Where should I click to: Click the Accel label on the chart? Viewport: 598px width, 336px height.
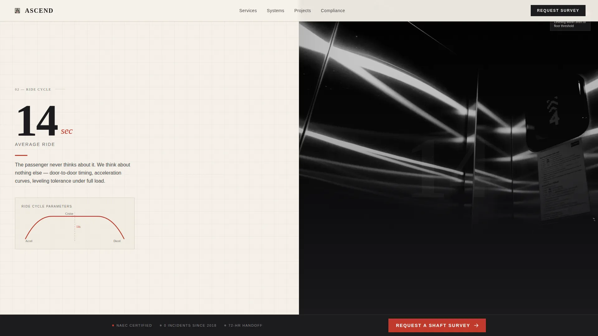[29, 241]
